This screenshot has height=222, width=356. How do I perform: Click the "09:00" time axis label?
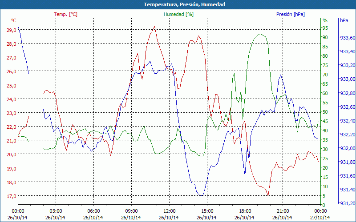131,211
